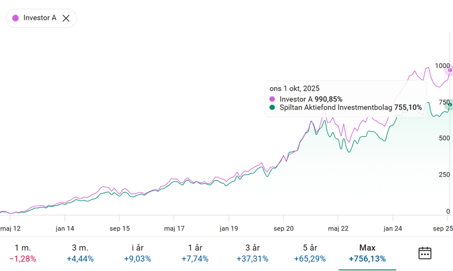
Task: Click the jan 19 axis label
Action: [x=229, y=229]
